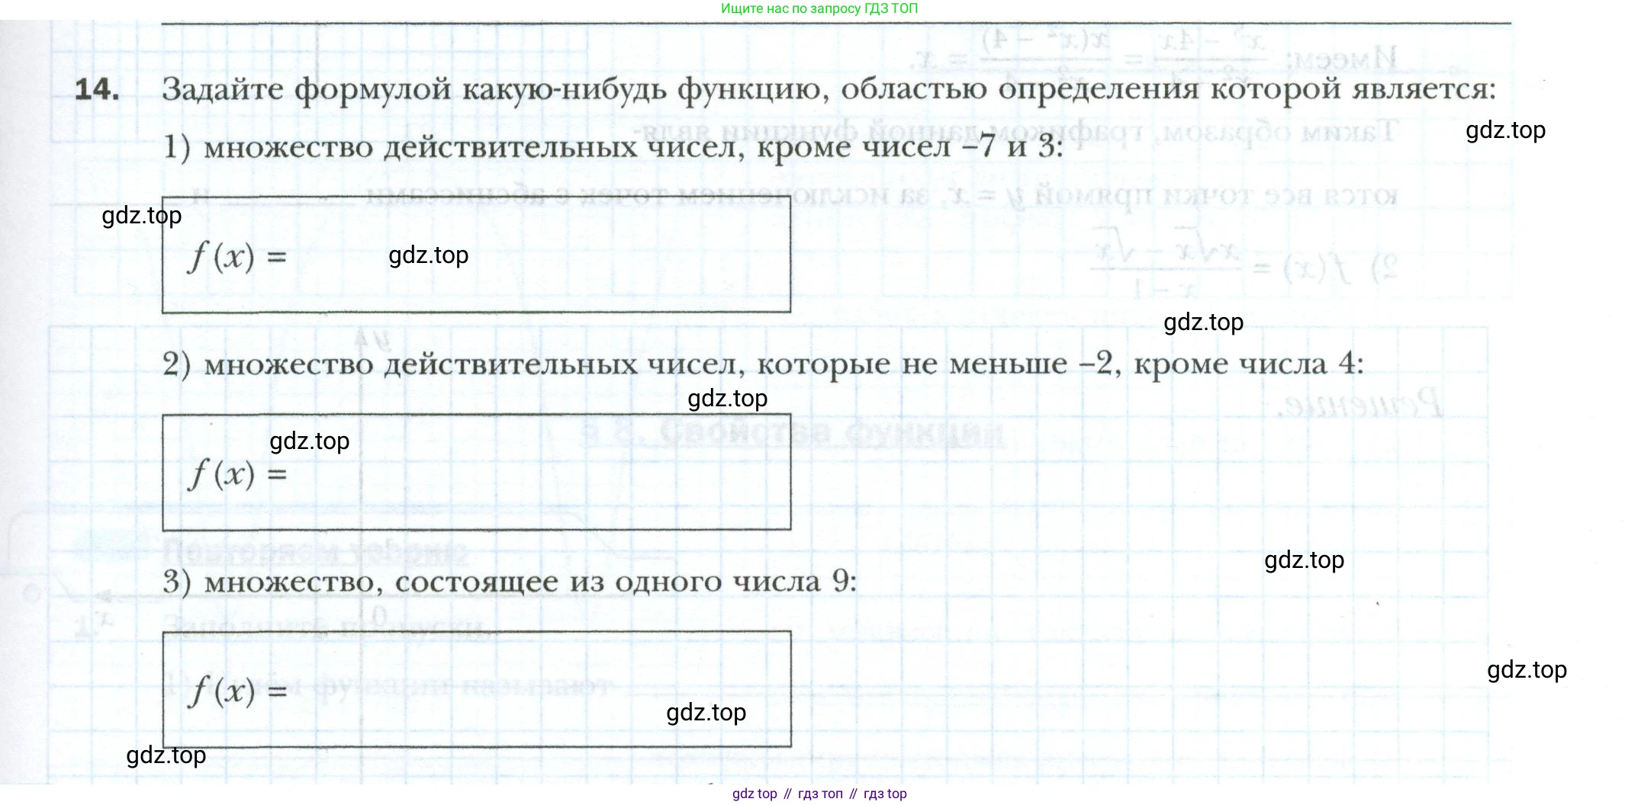The image size is (1641, 805).
Task: Click the answer box under item 2 (кроме числа 4)
Action: (476, 473)
